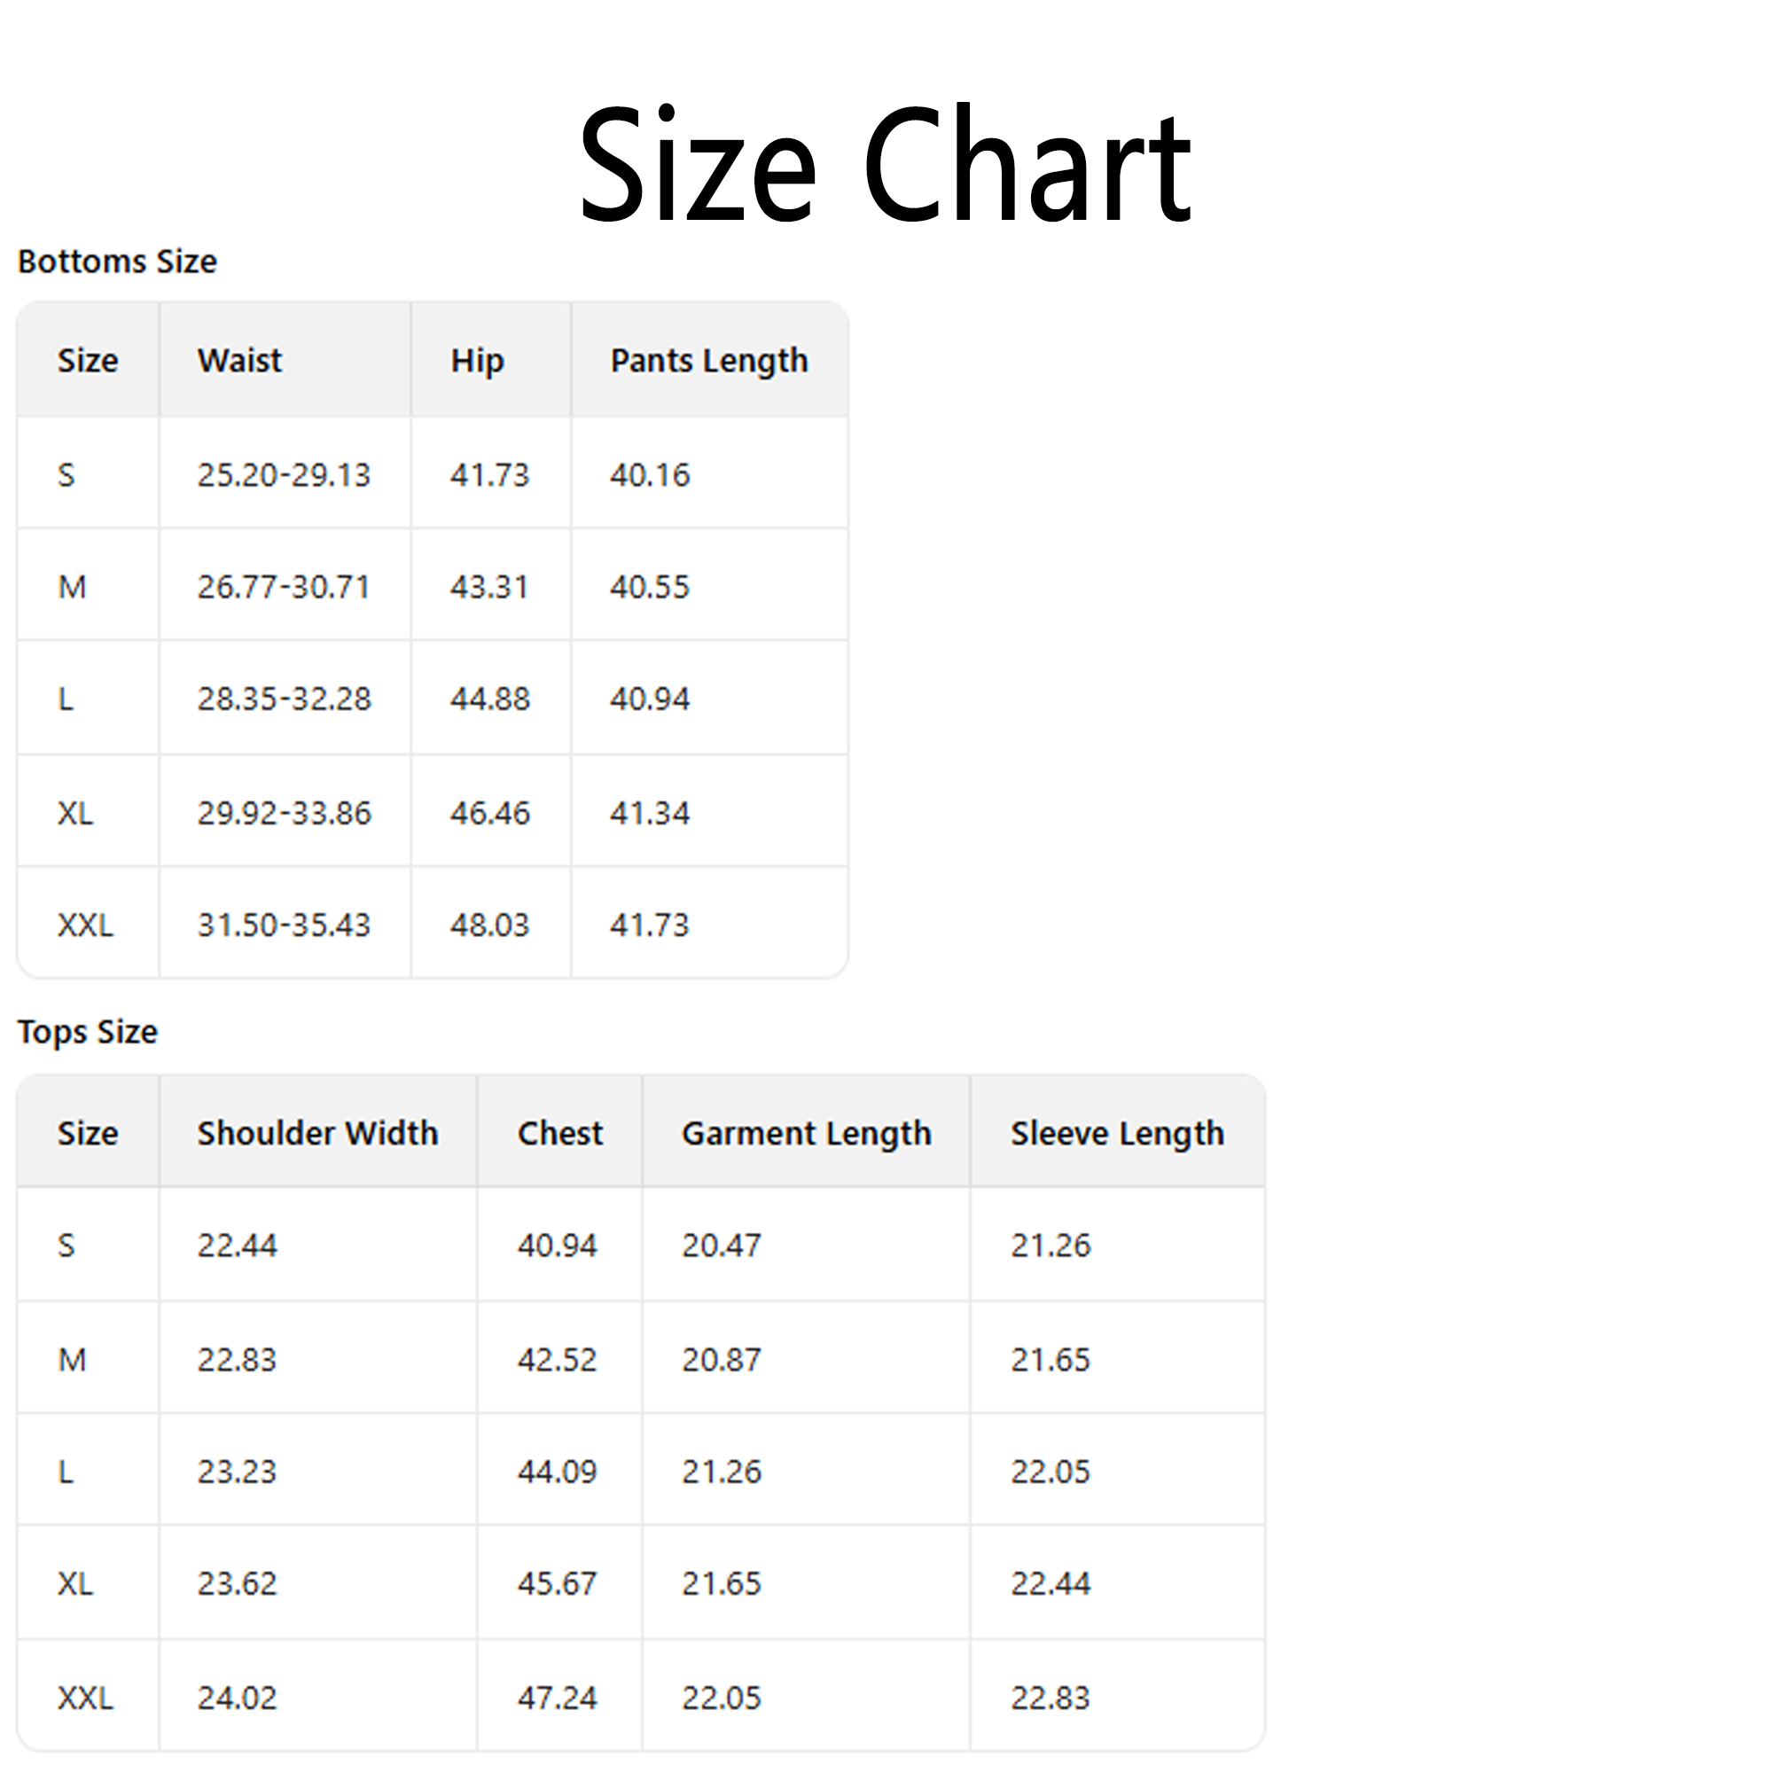This screenshot has height=1773, width=1773.
Task: Click the sleeve length 21.26 for S
Action: click(1051, 1246)
